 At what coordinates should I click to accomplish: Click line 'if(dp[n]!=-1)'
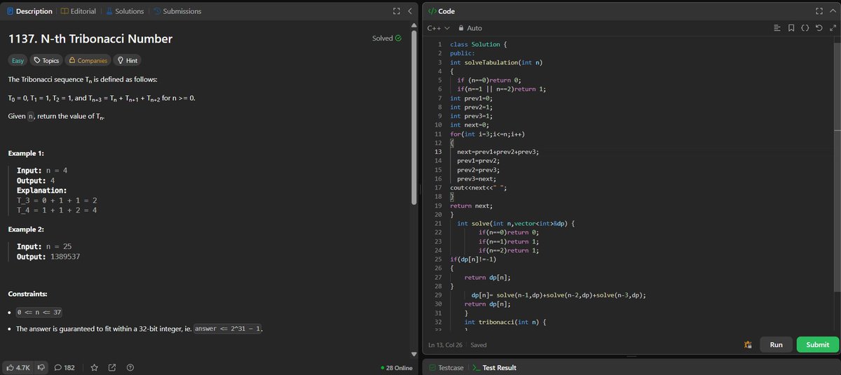point(473,258)
